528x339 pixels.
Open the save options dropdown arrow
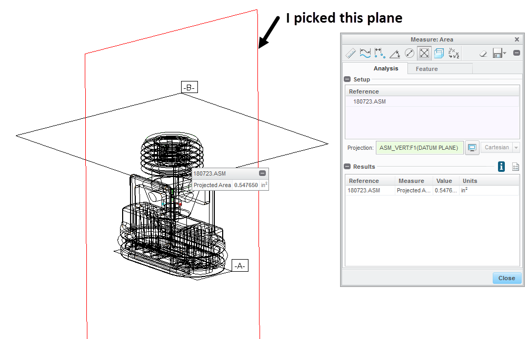[x=504, y=53]
